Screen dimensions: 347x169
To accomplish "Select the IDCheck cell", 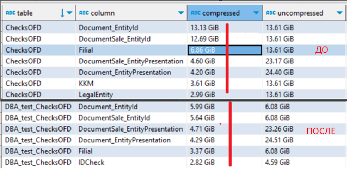I will click(91, 162).
